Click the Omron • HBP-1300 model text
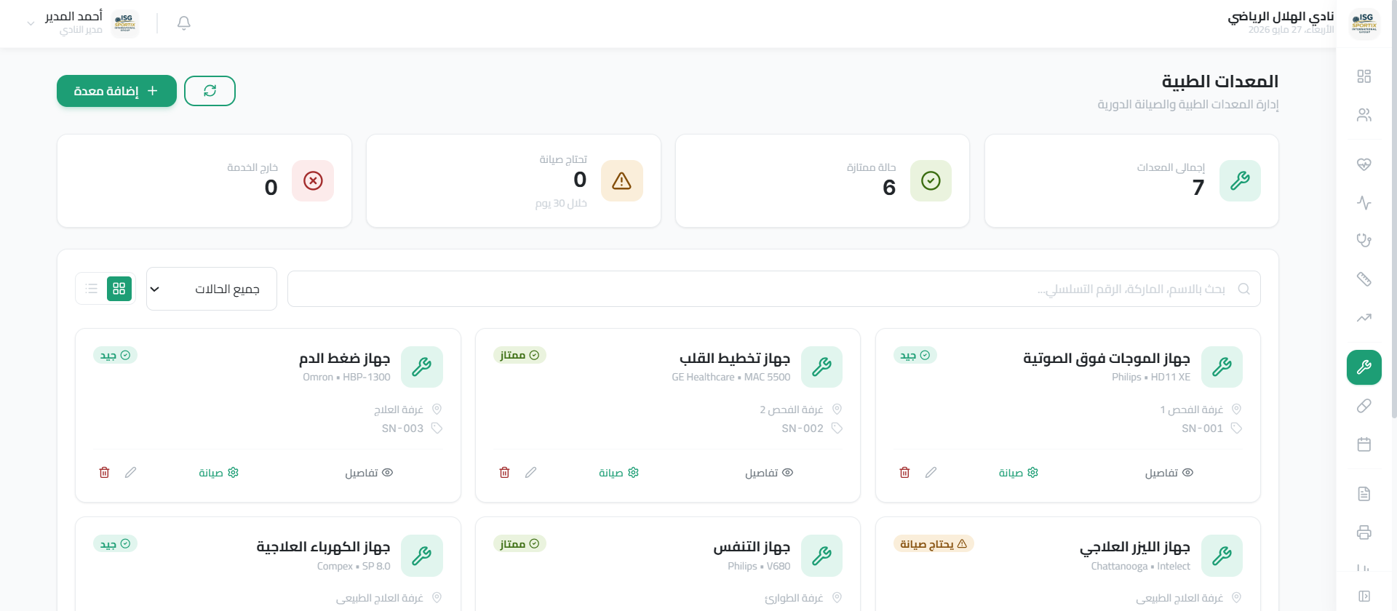1397x611 pixels. (346, 377)
